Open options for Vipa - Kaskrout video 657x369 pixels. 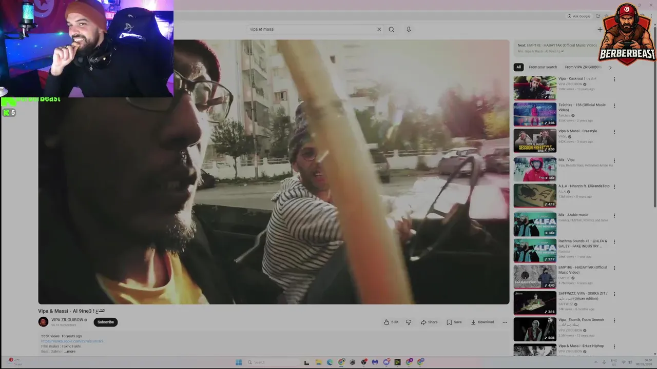(x=614, y=79)
